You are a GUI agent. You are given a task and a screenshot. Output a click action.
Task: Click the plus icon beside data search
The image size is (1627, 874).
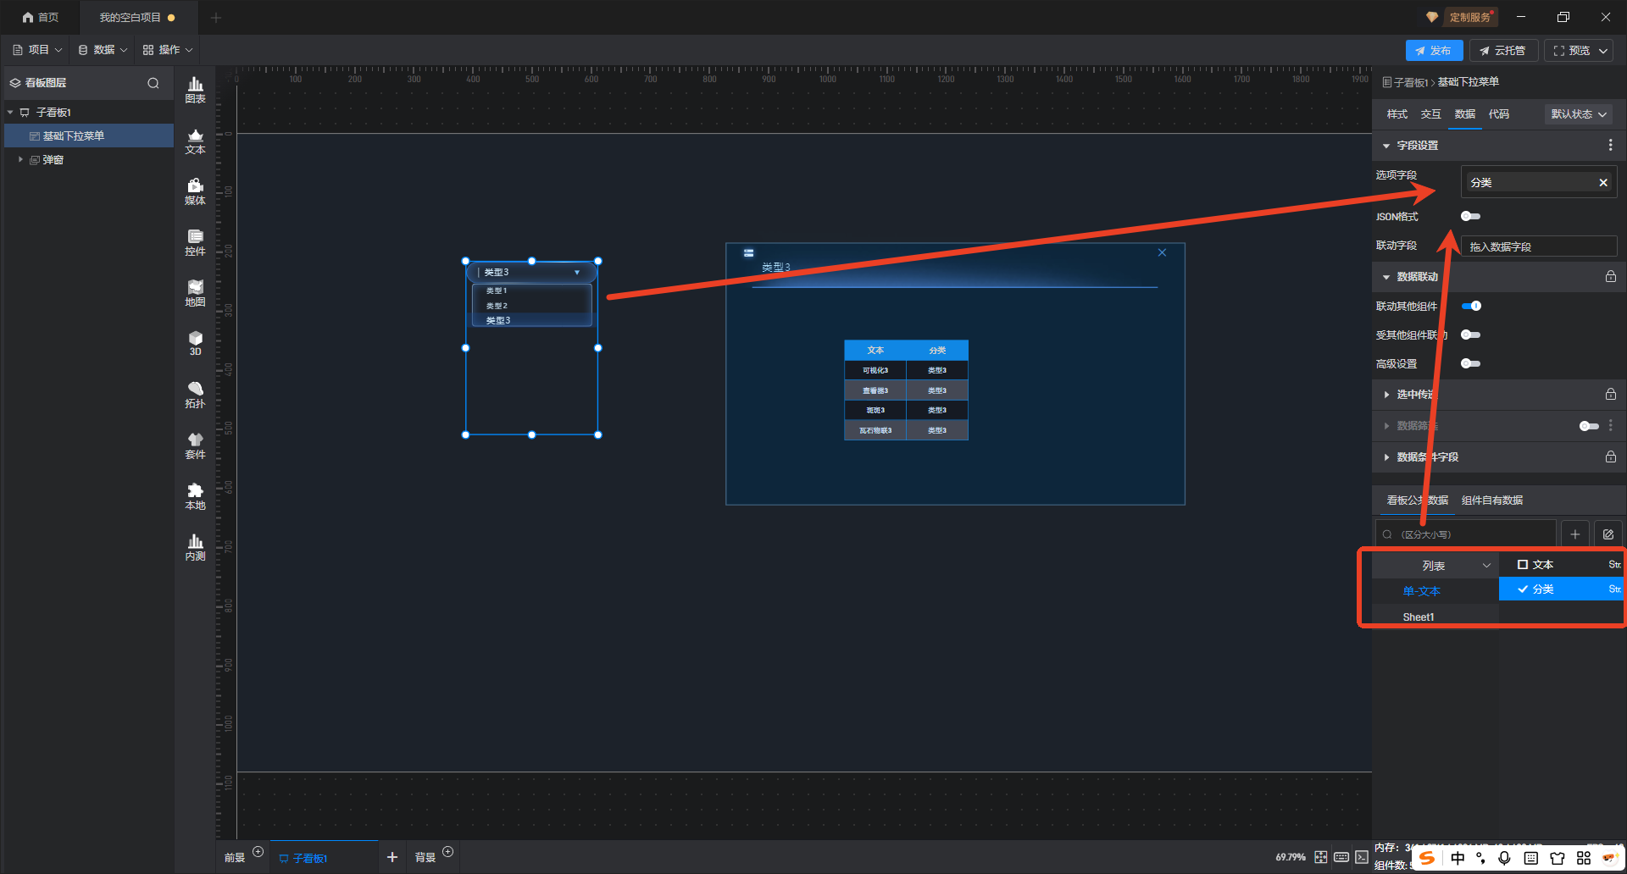click(1574, 534)
